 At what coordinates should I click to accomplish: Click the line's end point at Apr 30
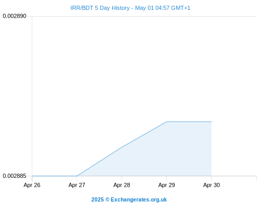click(x=212, y=122)
